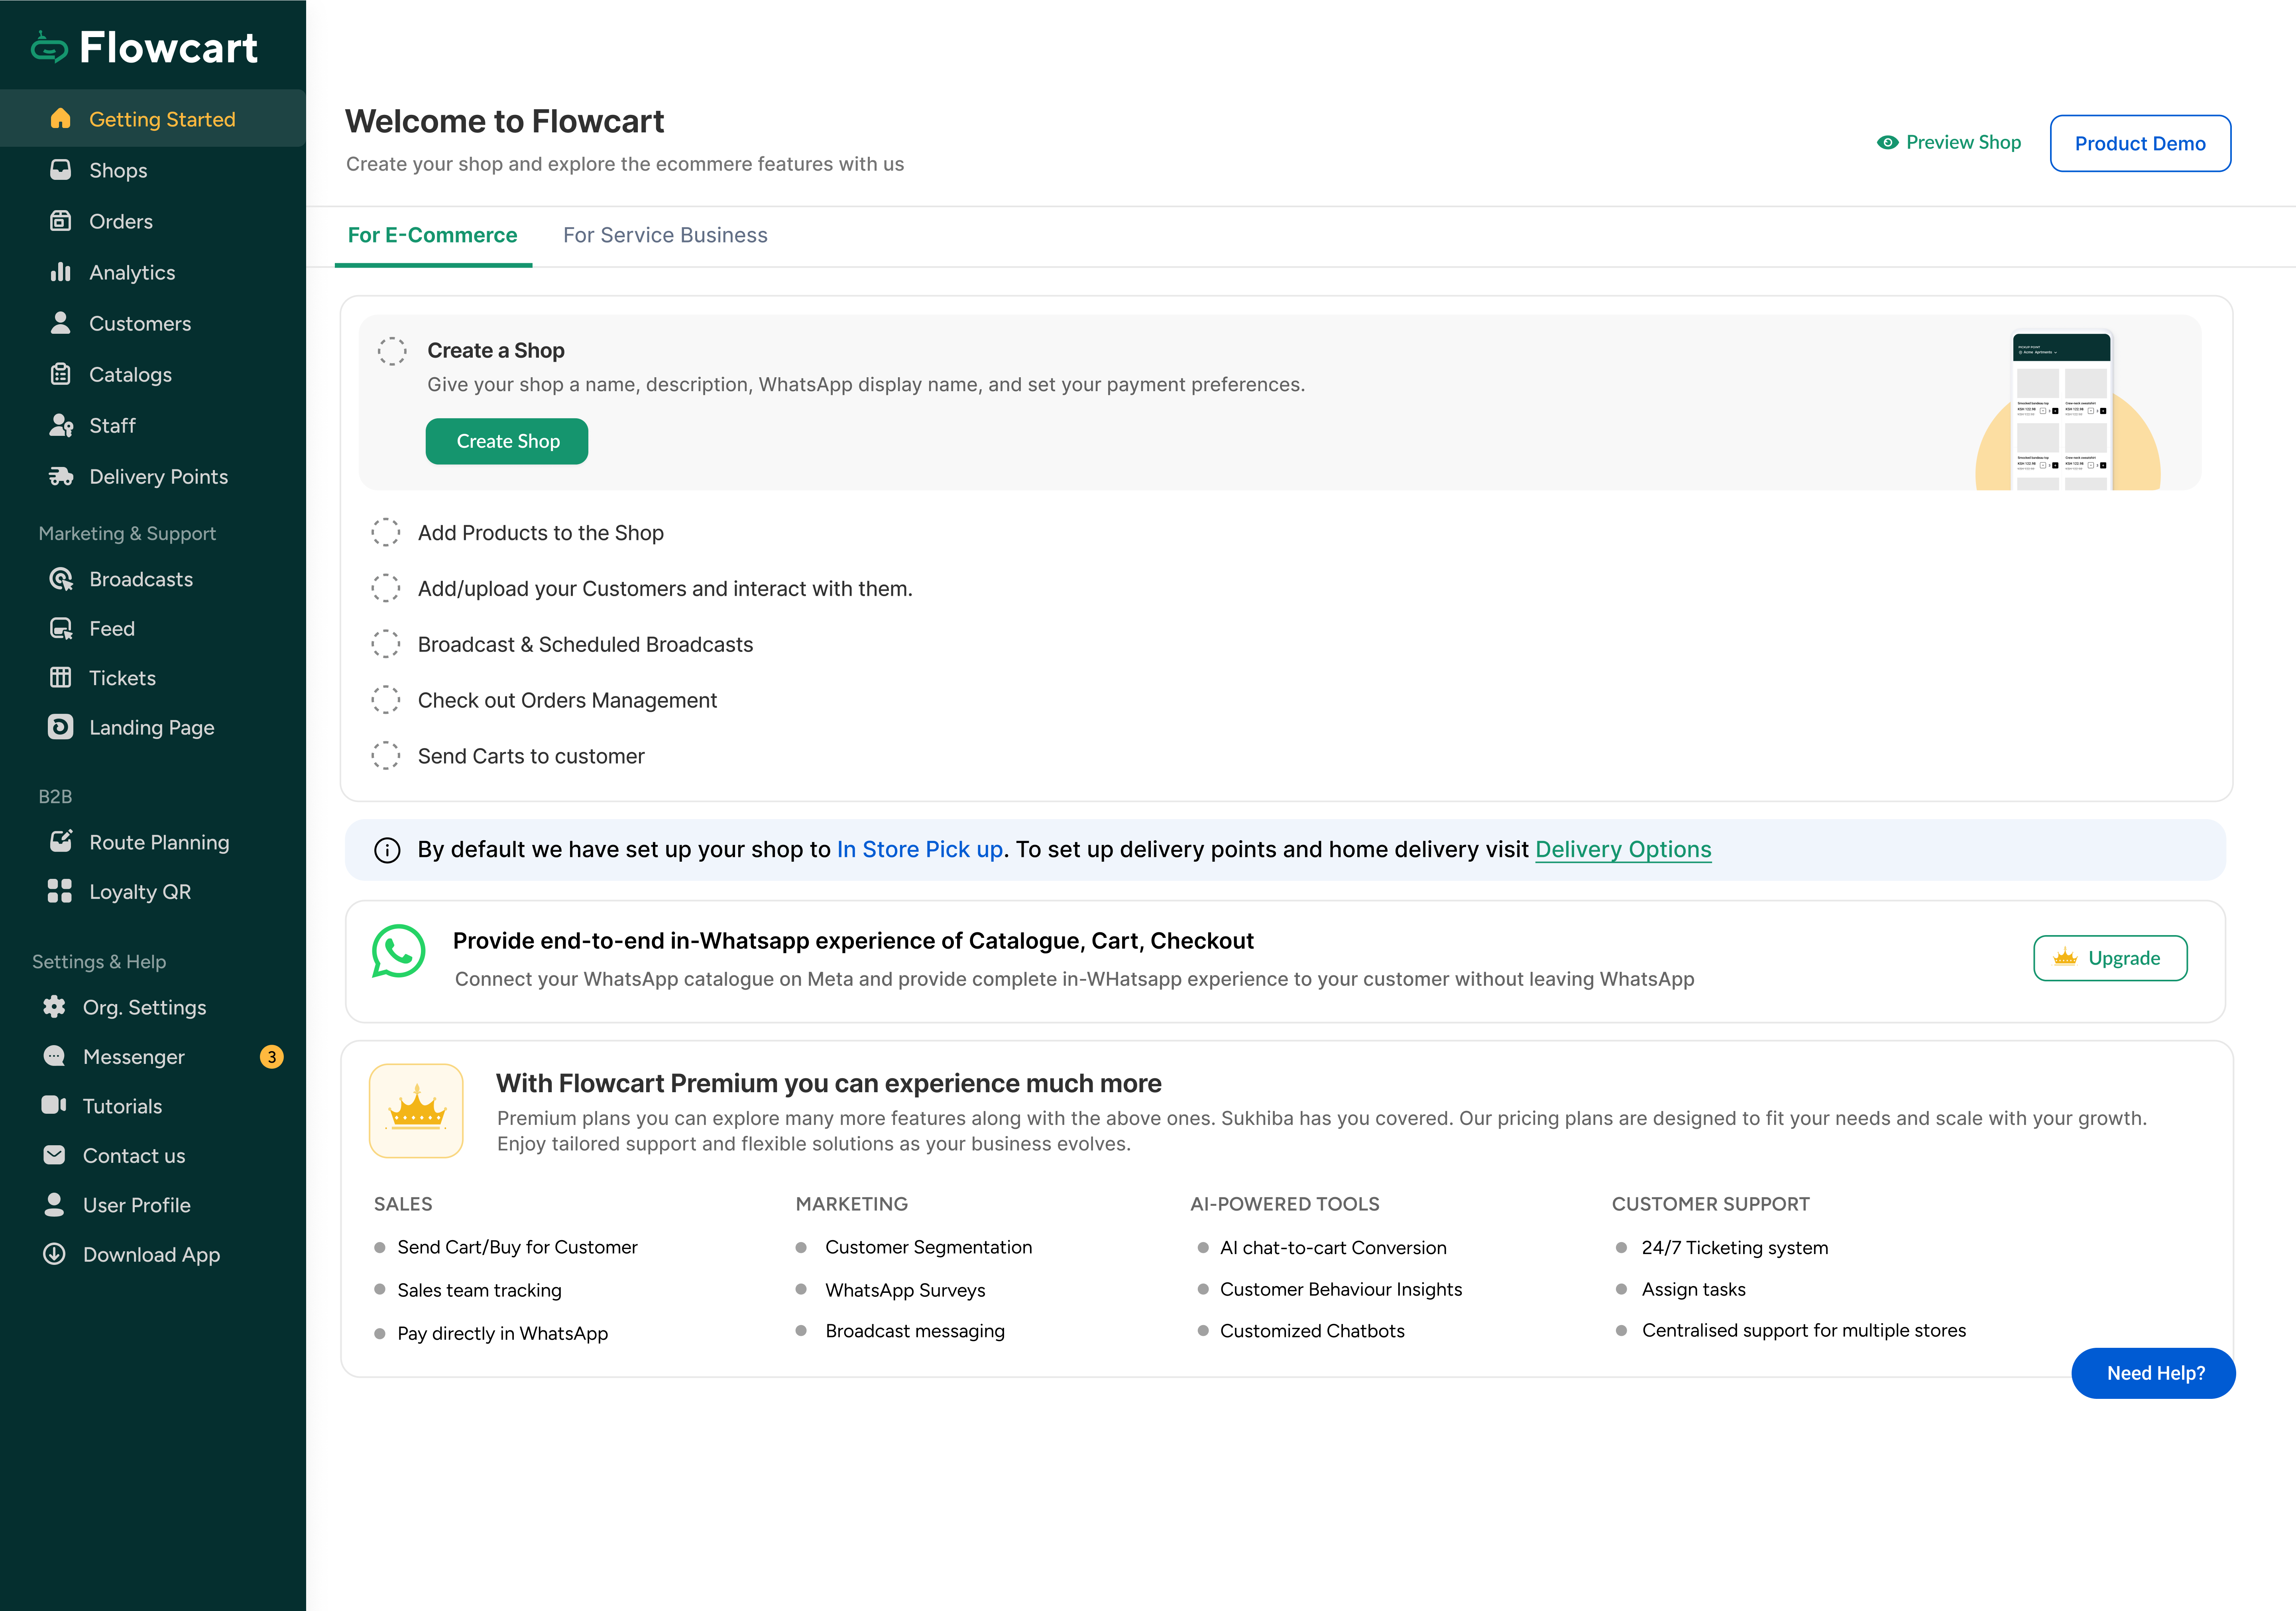This screenshot has width=2296, height=1611.
Task: Click the Landing Page icon
Action: coord(60,727)
